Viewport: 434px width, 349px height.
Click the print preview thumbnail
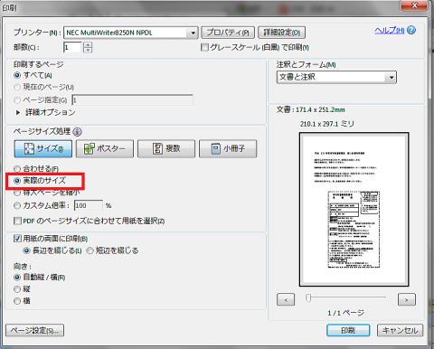pyautogui.click(x=354, y=210)
